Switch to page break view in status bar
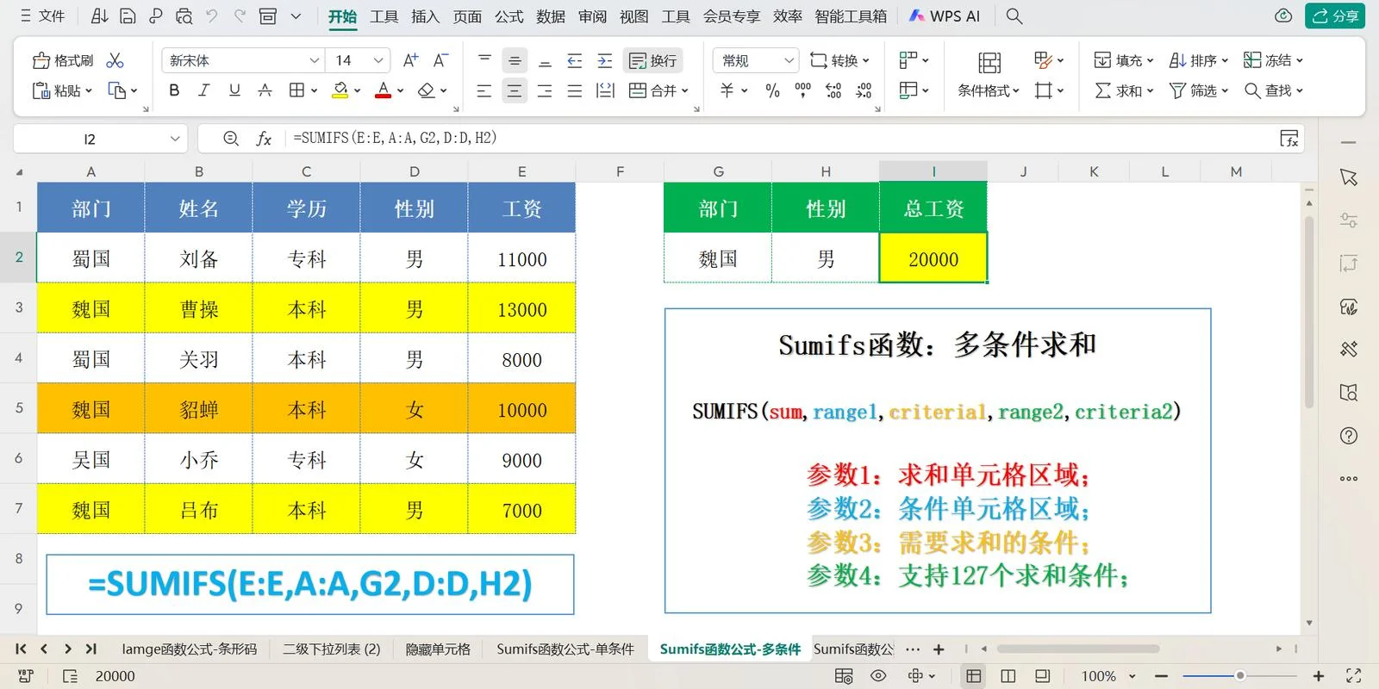Viewport: 1379px width, 689px height. pos(1008,676)
